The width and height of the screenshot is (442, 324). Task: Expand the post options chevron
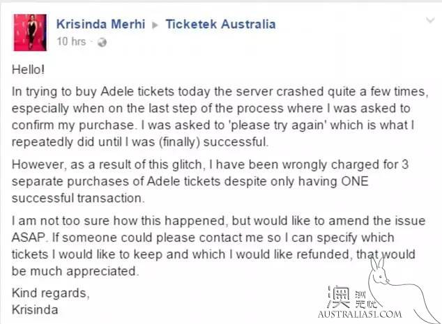430,20
